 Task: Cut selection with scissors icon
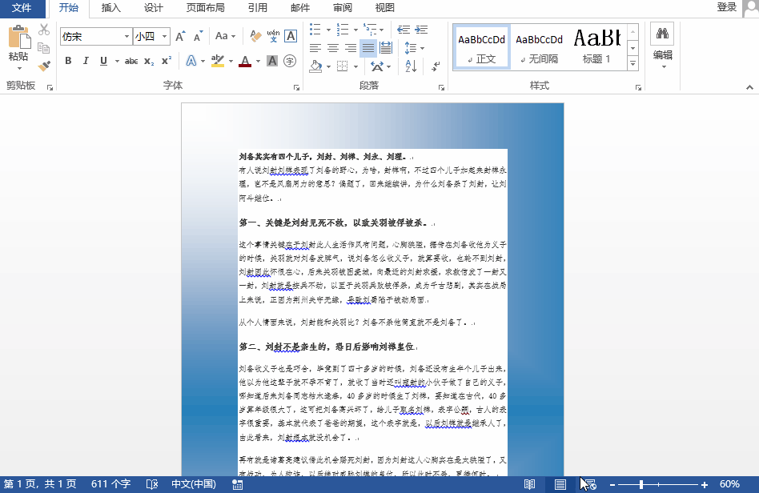point(44,30)
